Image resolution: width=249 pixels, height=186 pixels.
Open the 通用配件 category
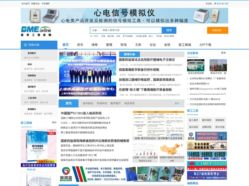32,87
